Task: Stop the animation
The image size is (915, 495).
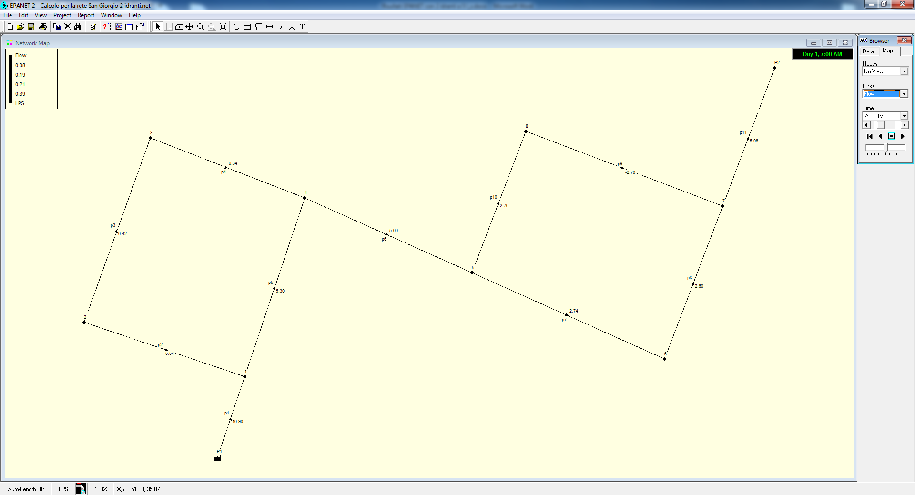Action: tap(891, 136)
